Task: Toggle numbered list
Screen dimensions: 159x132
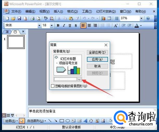Action: [102, 25]
